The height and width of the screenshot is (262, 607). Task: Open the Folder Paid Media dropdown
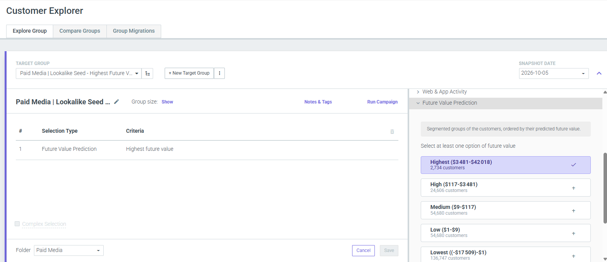pos(69,250)
